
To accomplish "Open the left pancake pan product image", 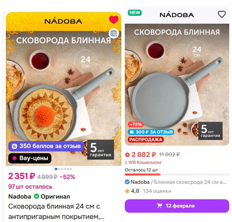I will tap(63, 89).
